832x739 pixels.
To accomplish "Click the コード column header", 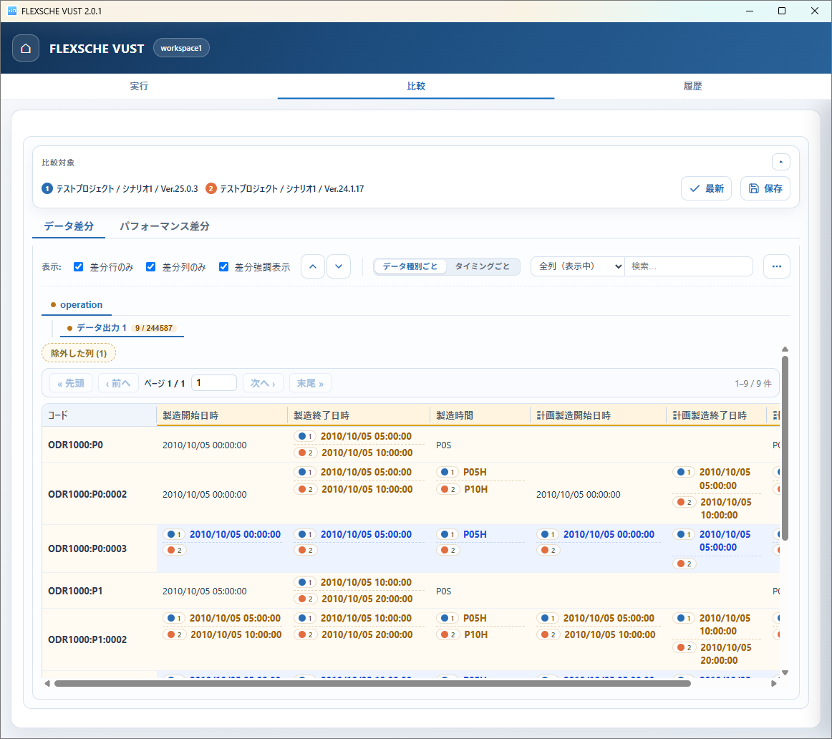I will click(100, 415).
